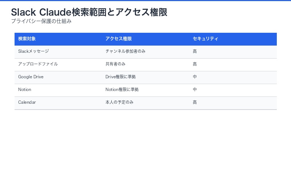Click the "Notion権限に準拠" cell
The width and height of the screenshot is (291, 182).
(x=122, y=90)
